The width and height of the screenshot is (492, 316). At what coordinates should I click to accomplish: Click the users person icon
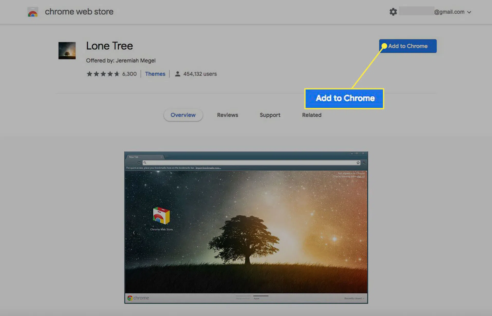click(x=177, y=74)
